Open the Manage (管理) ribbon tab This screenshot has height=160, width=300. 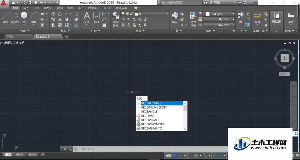point(70,8)
